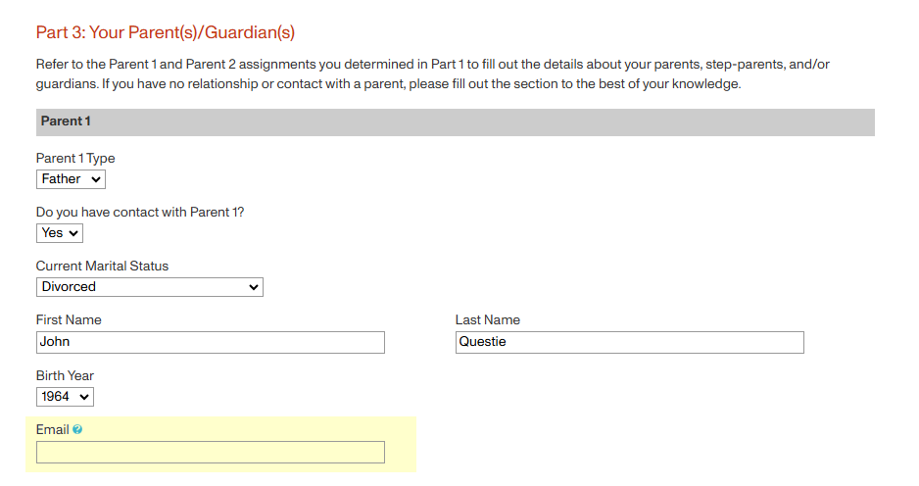Focus the Last Name field containing Questie

coord(629,342)
